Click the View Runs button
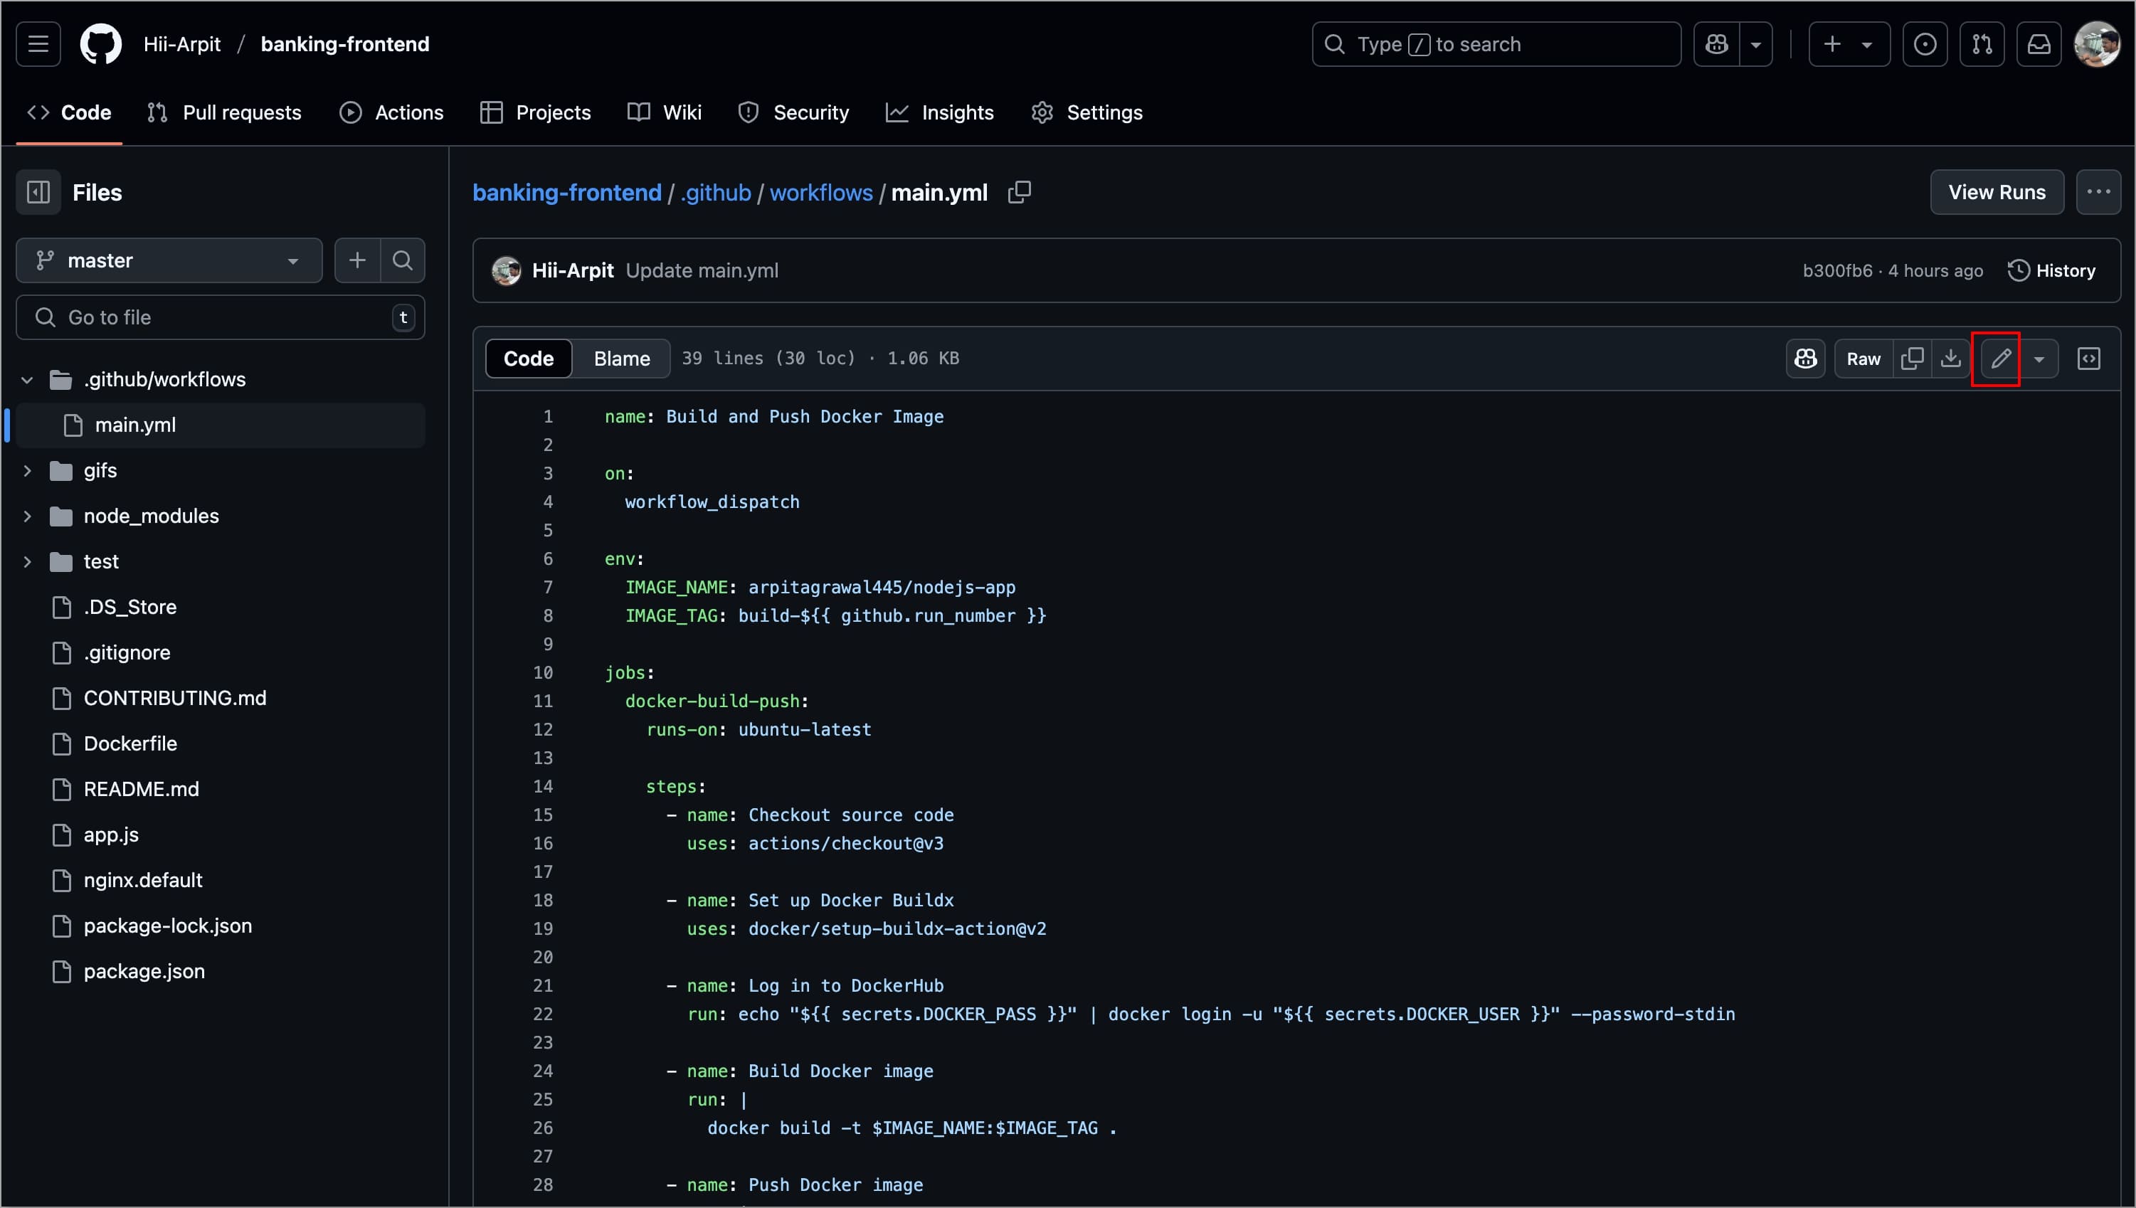2136x1208 pixels. [1996, 193]
